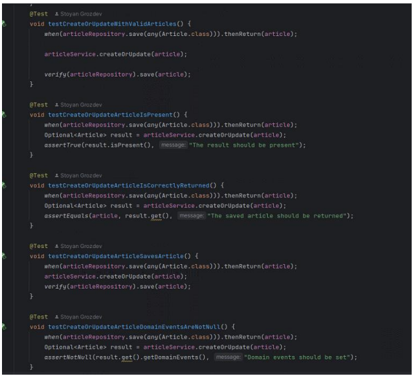
Task: Run testCreateOrUpdateArticleDomainEventsAreNotNull from its gutter icon
Action: tap(4, 327)
